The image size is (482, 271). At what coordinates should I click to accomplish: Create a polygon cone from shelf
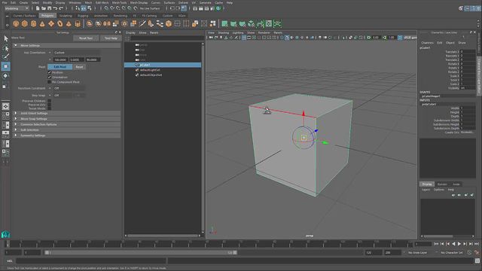click(42, 23)
